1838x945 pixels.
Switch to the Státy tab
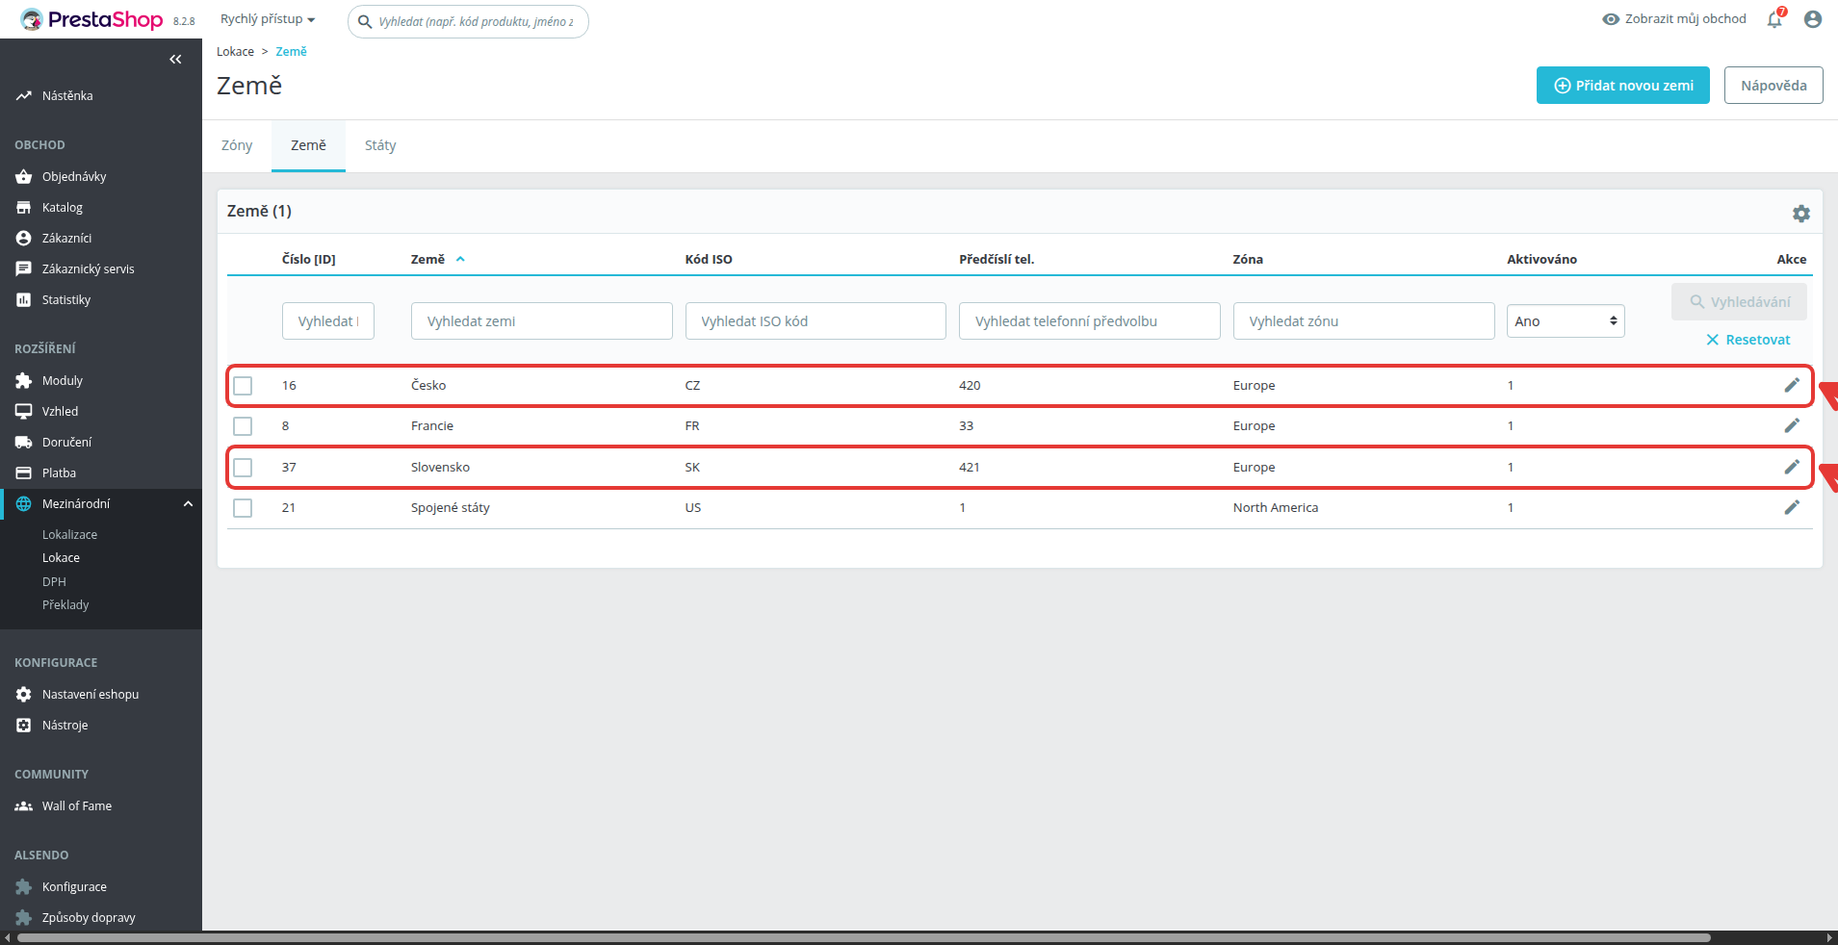(x=380, y=146)
